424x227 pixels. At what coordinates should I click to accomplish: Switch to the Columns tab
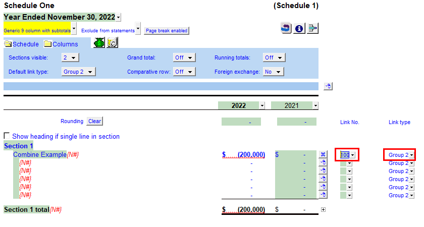pyautogui.click(x=65, y=44)
